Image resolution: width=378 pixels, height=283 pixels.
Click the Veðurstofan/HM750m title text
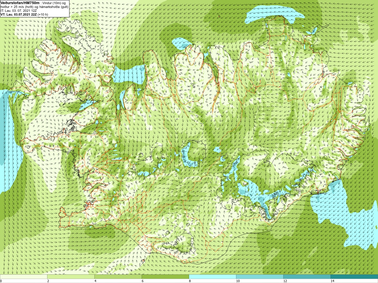point(20,3)
